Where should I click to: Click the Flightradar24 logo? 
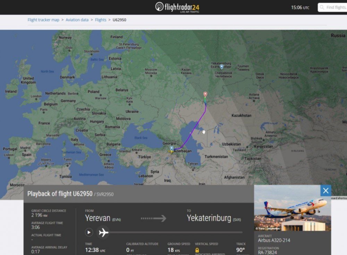coord(177,7)
